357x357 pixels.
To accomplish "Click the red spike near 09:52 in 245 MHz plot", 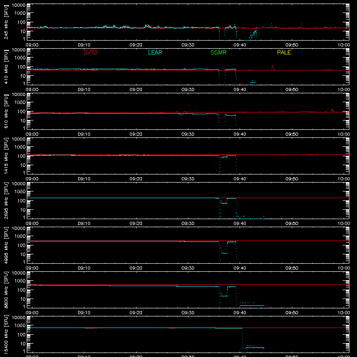I will pyautogui.click(x=302, y=25).
